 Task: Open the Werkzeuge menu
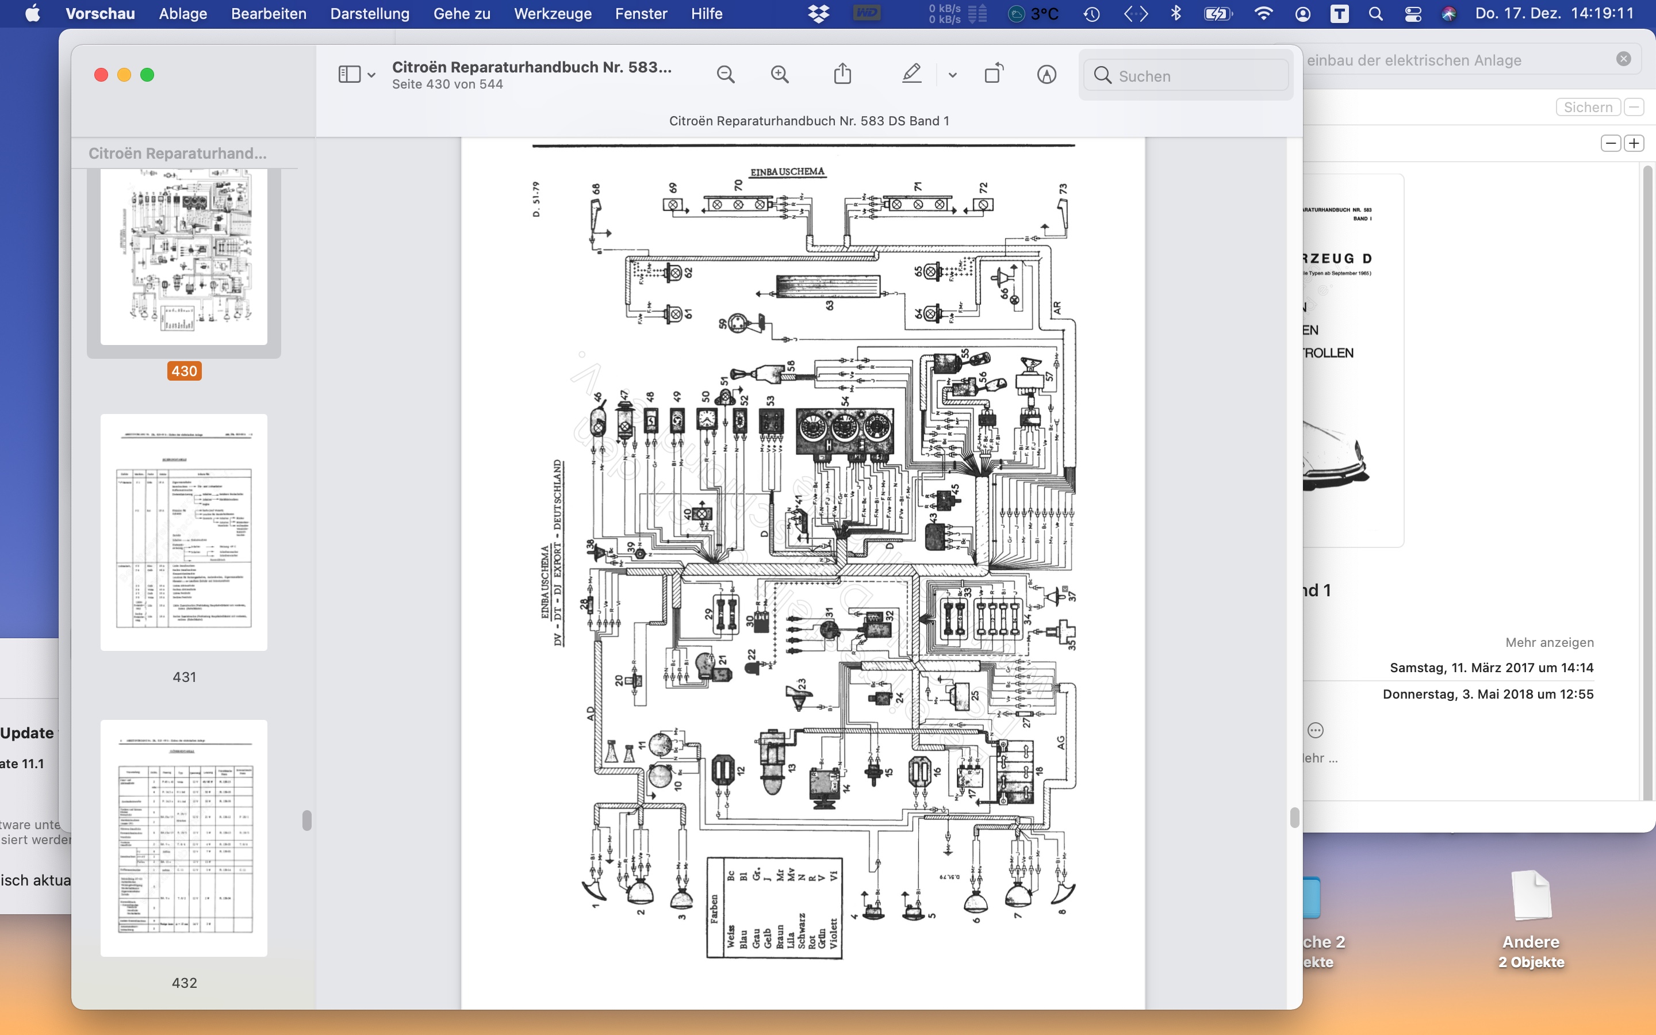[552, 14]
